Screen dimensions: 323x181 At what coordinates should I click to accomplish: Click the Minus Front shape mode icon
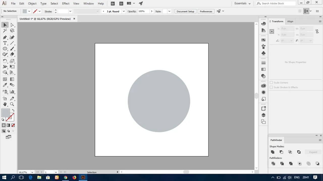[x=281, y=152]
